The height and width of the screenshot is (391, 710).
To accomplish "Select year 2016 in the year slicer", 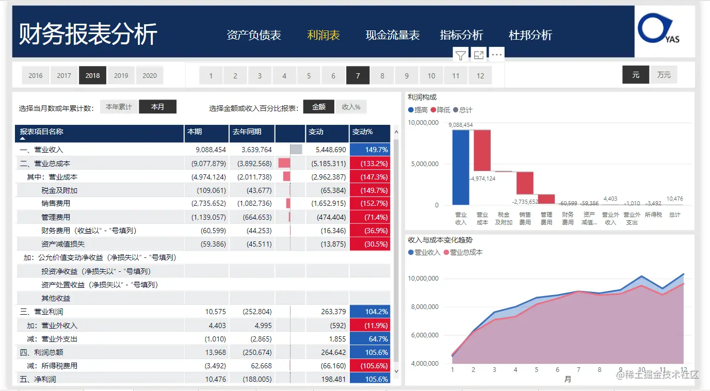I will click(35, 75).
